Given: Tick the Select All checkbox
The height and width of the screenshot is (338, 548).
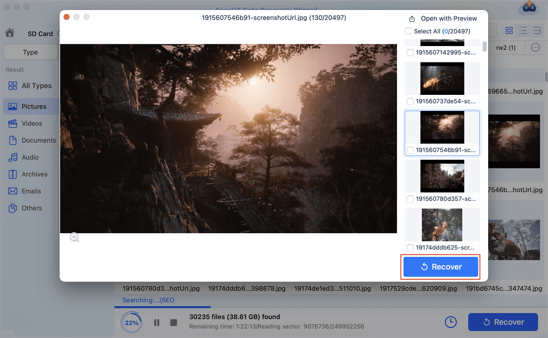Looking at the screenshot, I should (408, 31).
